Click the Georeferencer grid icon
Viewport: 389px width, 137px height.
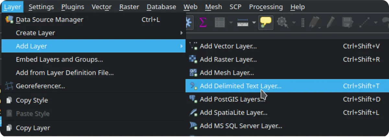coord(9,86)
